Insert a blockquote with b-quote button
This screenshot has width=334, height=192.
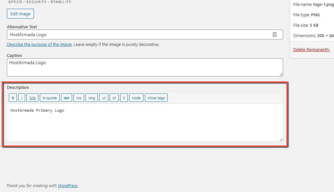click(x=50, y=98)
